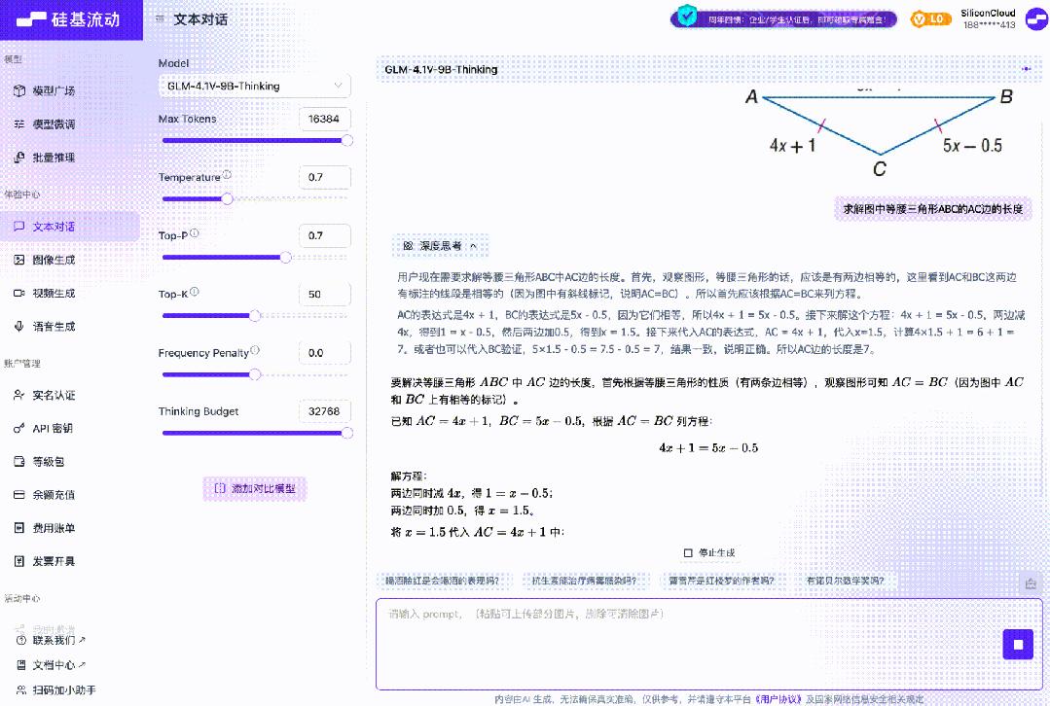Viewport: 1050px width, 706px height.
Task: Click the API 密钥 key icon
Action: pyautogui.click(x=18, y=428)
